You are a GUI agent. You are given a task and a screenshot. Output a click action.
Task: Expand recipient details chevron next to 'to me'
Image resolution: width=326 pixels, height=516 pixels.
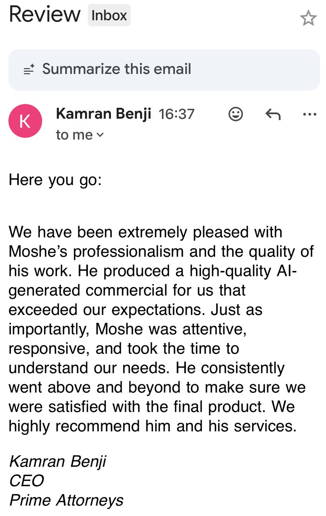pos(100,135)
